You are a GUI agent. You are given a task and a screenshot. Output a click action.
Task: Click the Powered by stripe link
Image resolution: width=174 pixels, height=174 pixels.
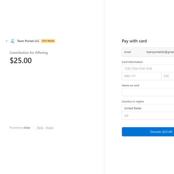[x=20, y=128]
